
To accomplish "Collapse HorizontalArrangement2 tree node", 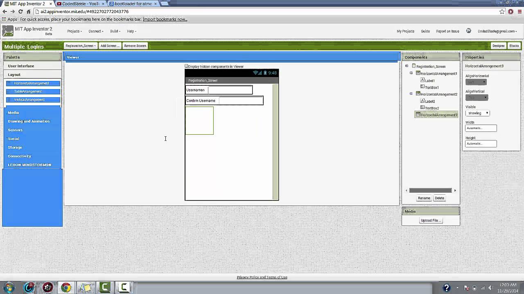I will click(411, 94).
